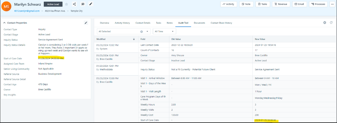Click the pencil icon beside the contact name
Viewport: 337px width, 123px height.
click(x=91, y=4)
